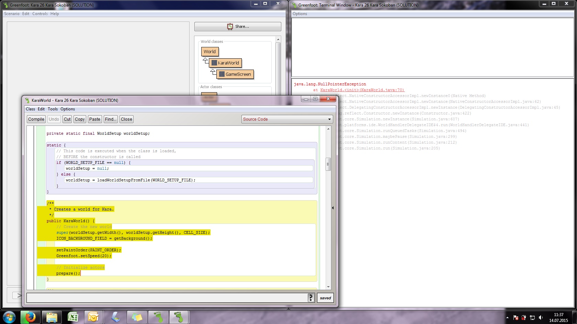Click the editor scrollbar up arrow
577x324 pixels.
click(328, 129)
